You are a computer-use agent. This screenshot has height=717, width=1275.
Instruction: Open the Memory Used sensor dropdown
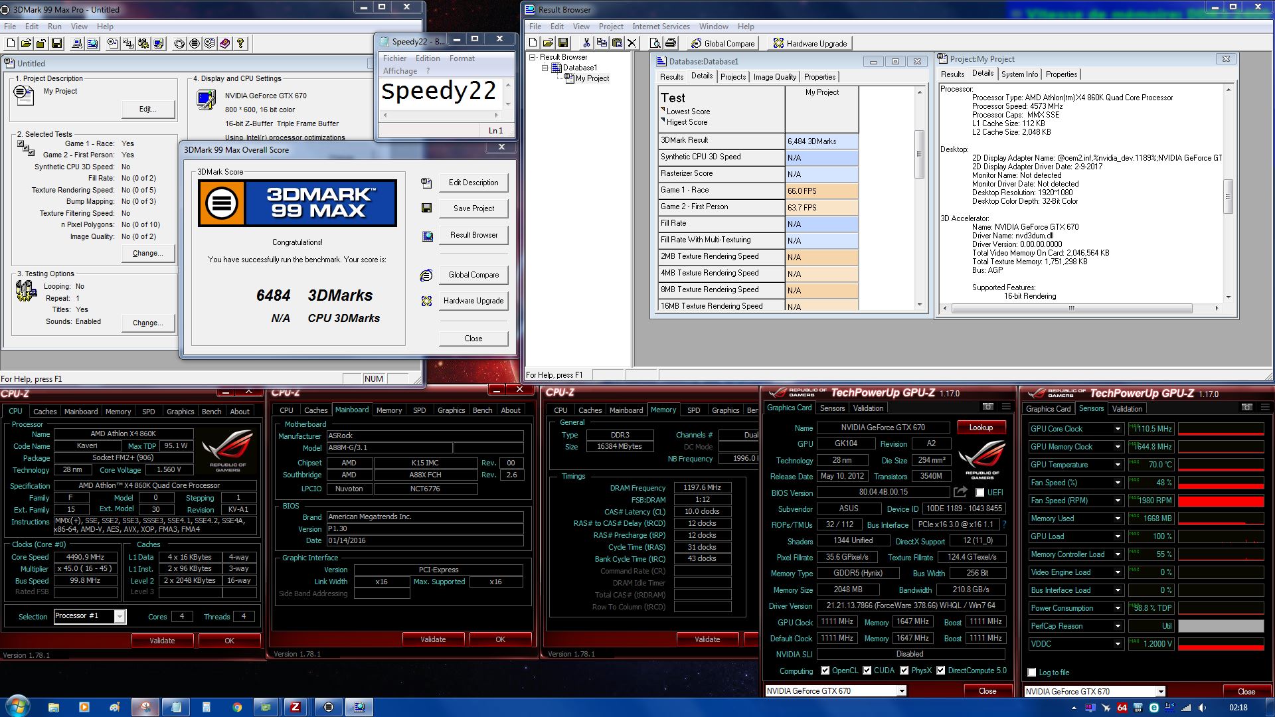(1118, 518)
